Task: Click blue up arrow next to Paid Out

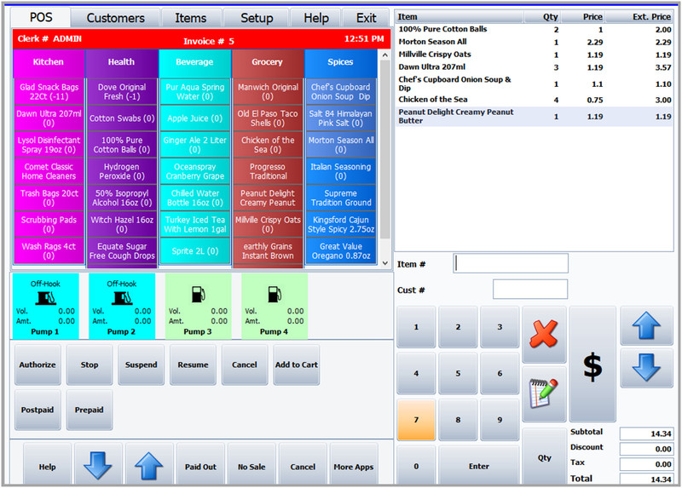Action: pos(148,466)
